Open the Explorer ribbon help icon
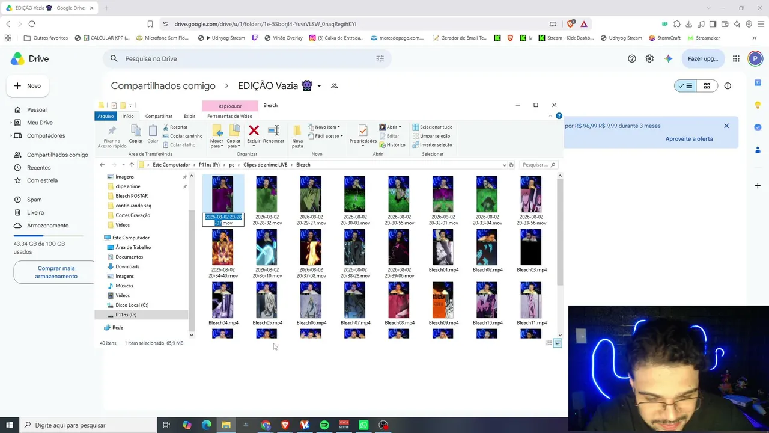This screenshot has width=769, height=433. point(559,116)
